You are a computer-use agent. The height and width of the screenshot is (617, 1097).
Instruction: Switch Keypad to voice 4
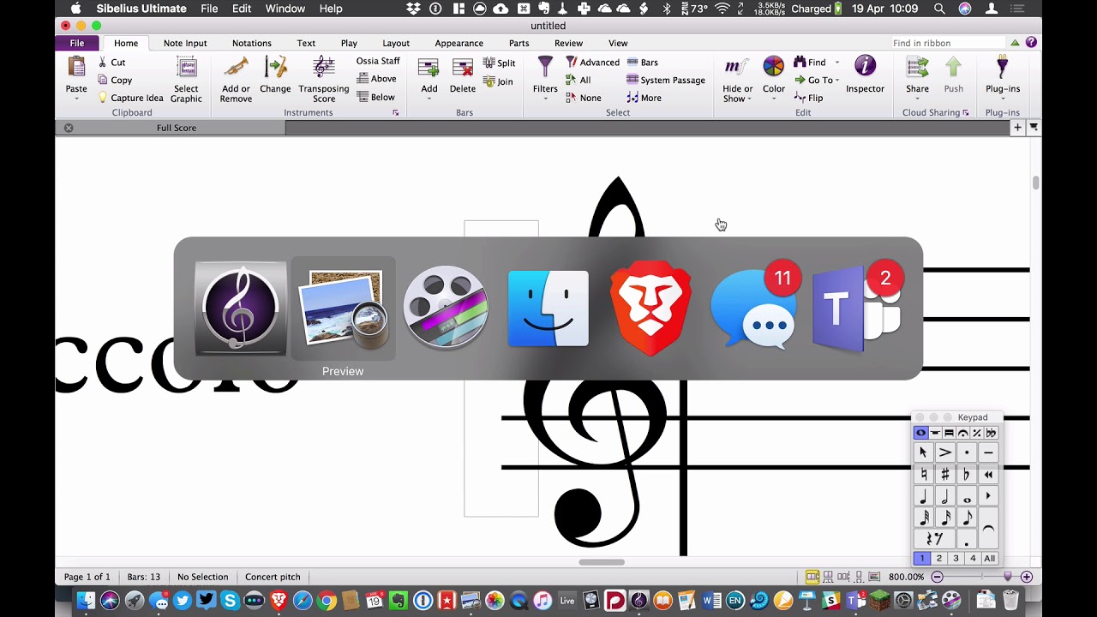coord(973,559)
